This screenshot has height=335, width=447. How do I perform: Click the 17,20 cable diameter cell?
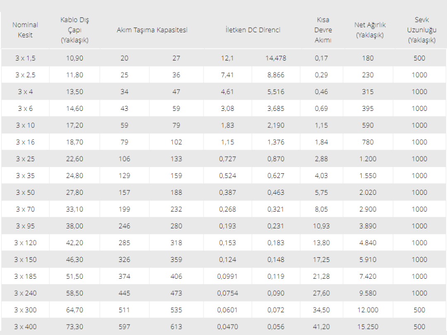click(74, 125)
